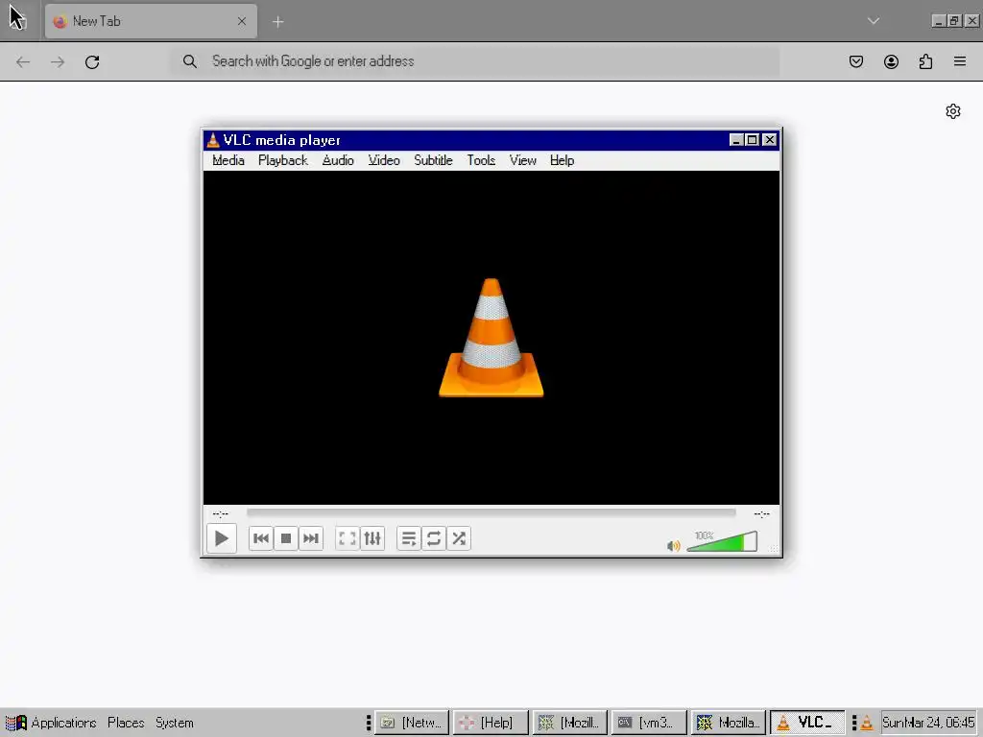The height and width of the screenshot is (737, 983).
Task: Click the remaining time label in VLC
Action: click(761, 514)
